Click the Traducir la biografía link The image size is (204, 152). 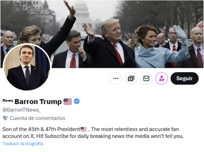pyautogui.click(x=23, y=144)
